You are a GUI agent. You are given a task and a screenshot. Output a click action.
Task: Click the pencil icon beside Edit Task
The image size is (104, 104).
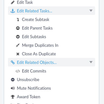click(x=13, y=2)
